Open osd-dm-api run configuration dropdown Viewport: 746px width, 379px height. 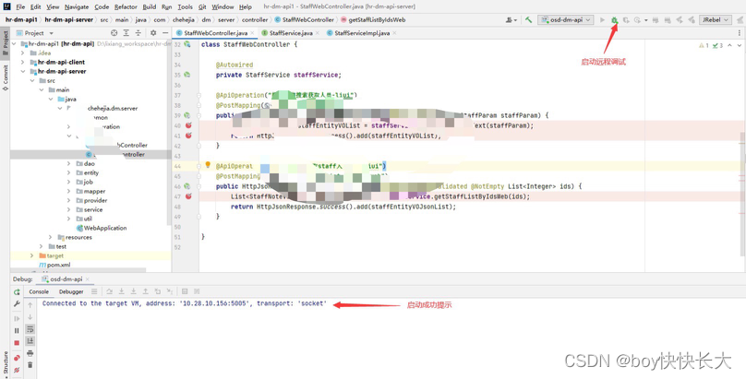point(565,20)
